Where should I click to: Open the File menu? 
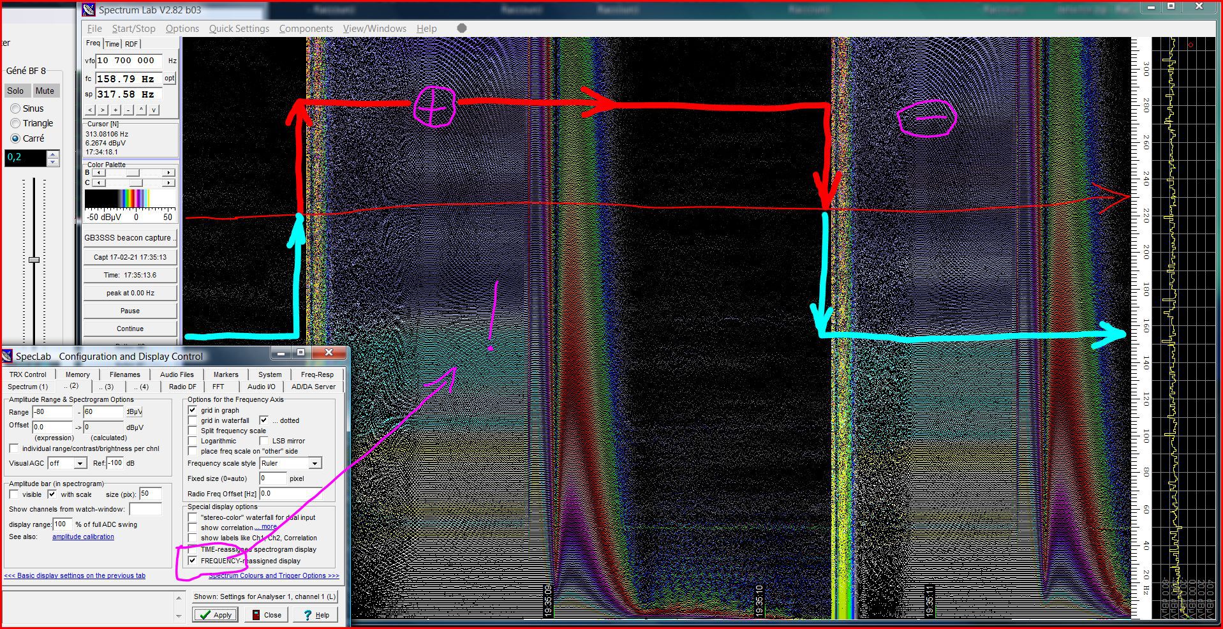click(94, 28)
